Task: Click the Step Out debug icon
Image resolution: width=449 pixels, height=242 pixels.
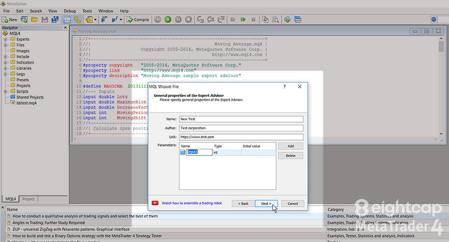Action: [221, 20]
